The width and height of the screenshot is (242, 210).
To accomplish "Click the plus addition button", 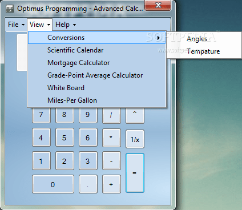I will pos(111,184).
